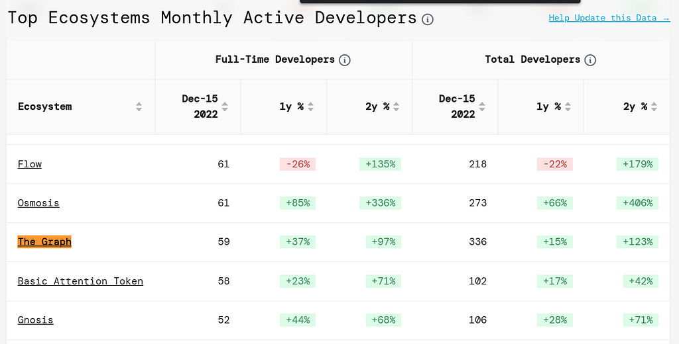The height and width of the screenshot is (344, 679).
Task: Open the Total Developers info icon
Action: point(589,60)
